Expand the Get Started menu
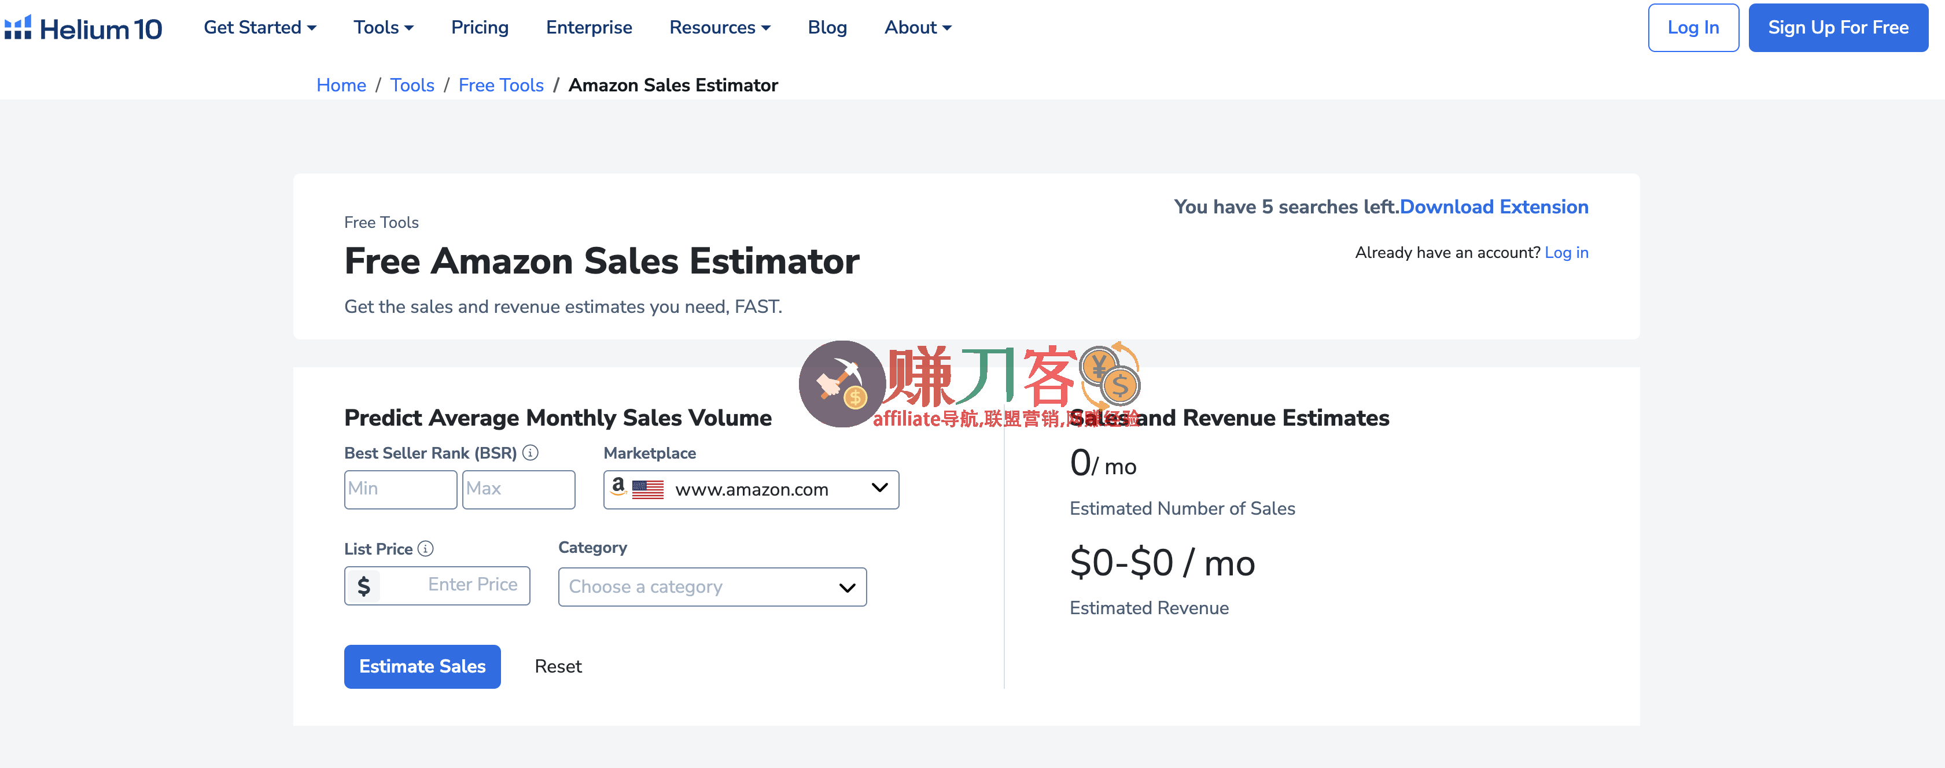Viewport: 1945px width, 768px height. [x=260, y=28]
